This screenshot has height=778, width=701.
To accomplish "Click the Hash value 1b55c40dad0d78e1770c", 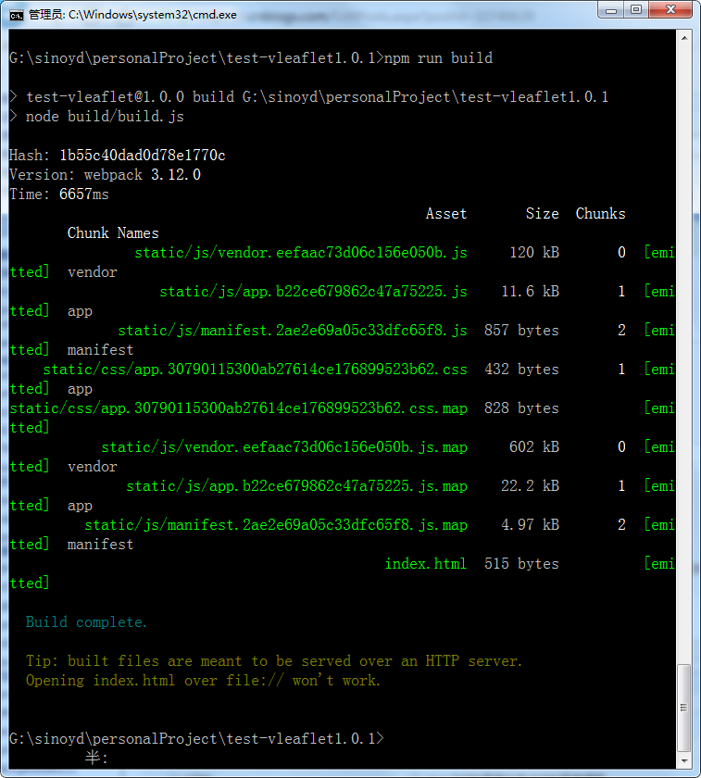I will click(143, 156).
